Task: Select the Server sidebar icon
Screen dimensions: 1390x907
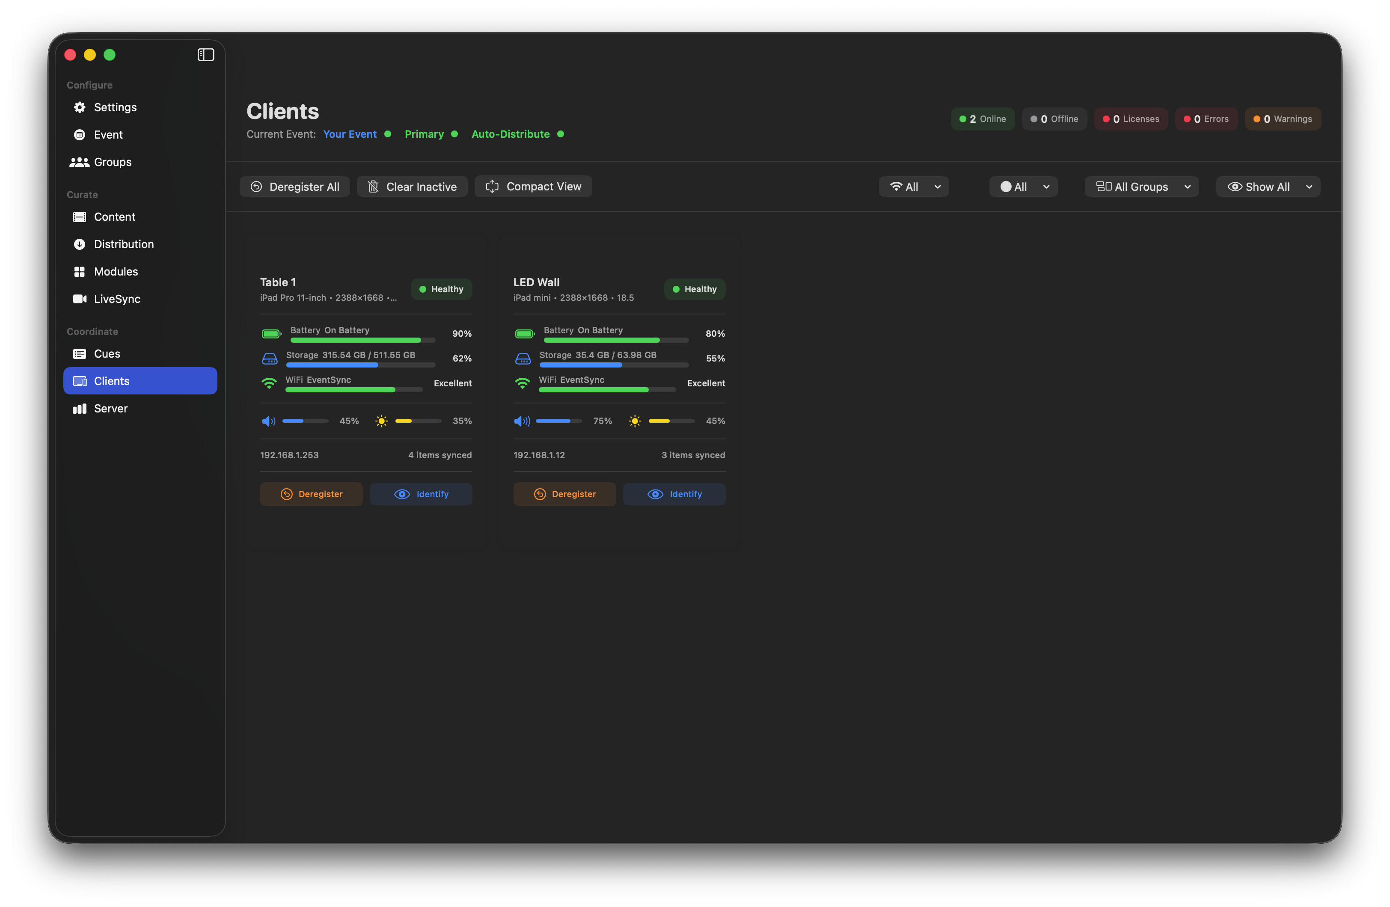Action: point(110,408)
